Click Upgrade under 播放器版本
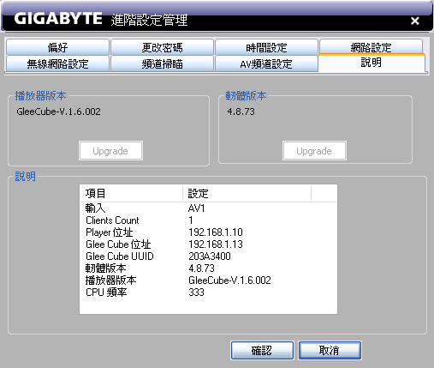 point(110,151)
